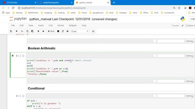
Task: Copy selected cells icon
Action: 27,31
